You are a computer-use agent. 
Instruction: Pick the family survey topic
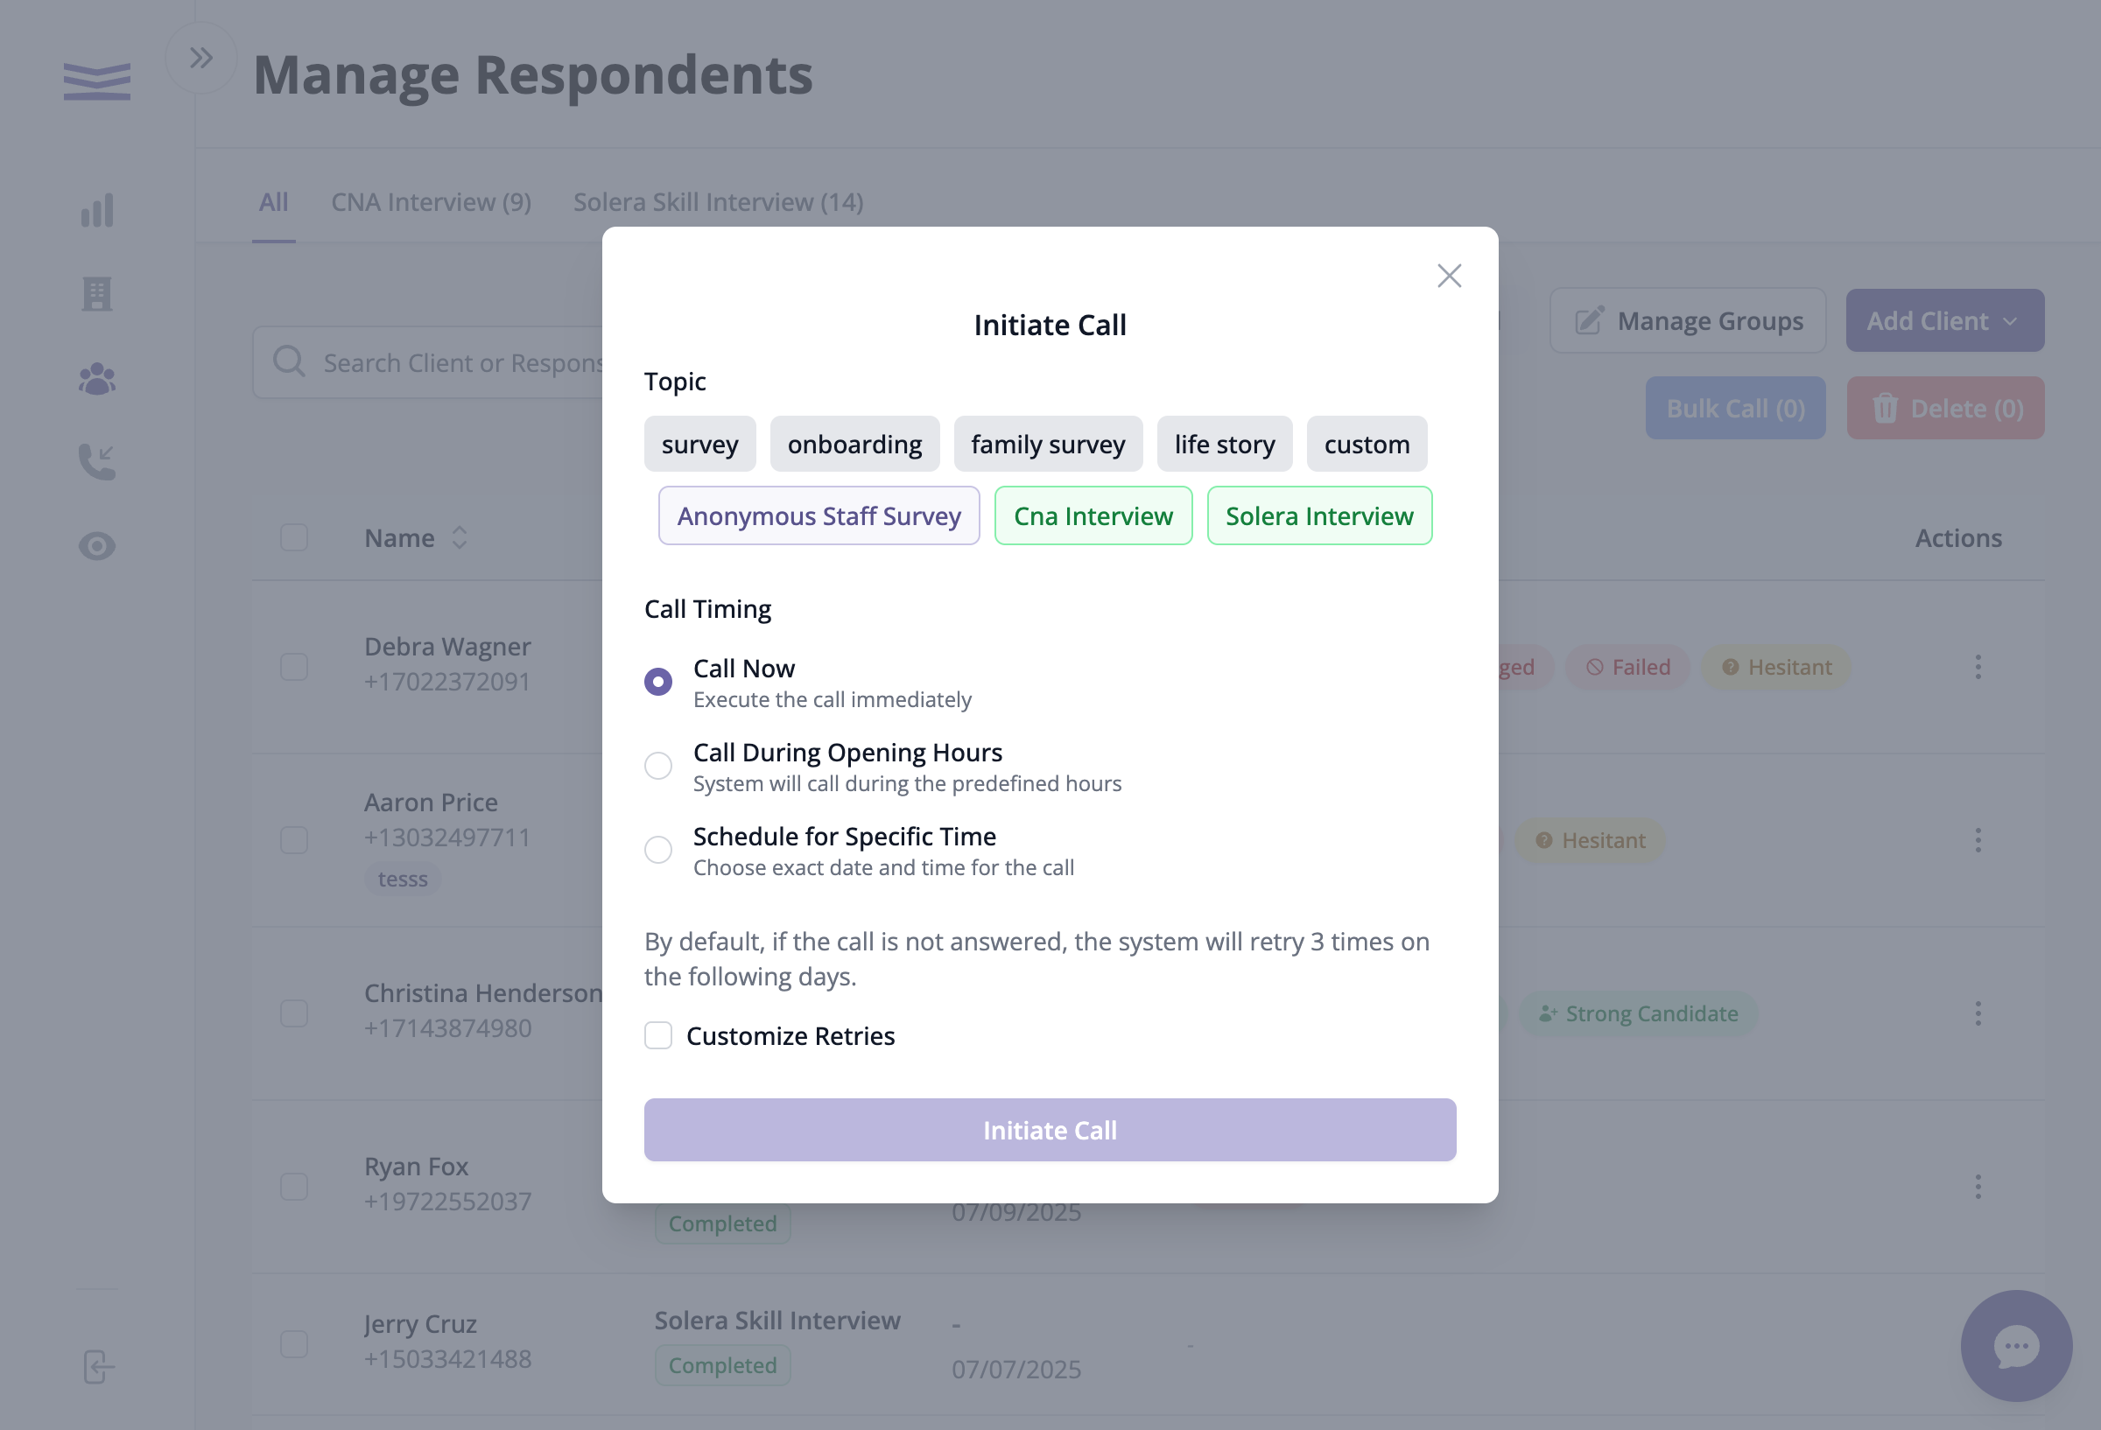[x=1048, y=444]
